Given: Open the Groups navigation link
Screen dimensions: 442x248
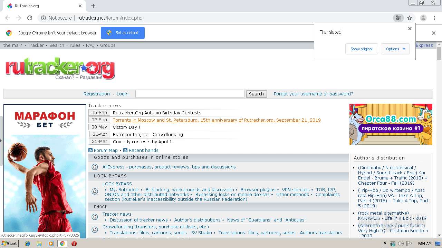Looking at the screenshot, I should pyautogui.click(x=108, y=45).
